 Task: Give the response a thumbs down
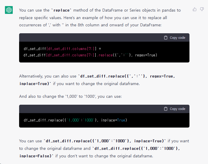click(x=202, y=10)
